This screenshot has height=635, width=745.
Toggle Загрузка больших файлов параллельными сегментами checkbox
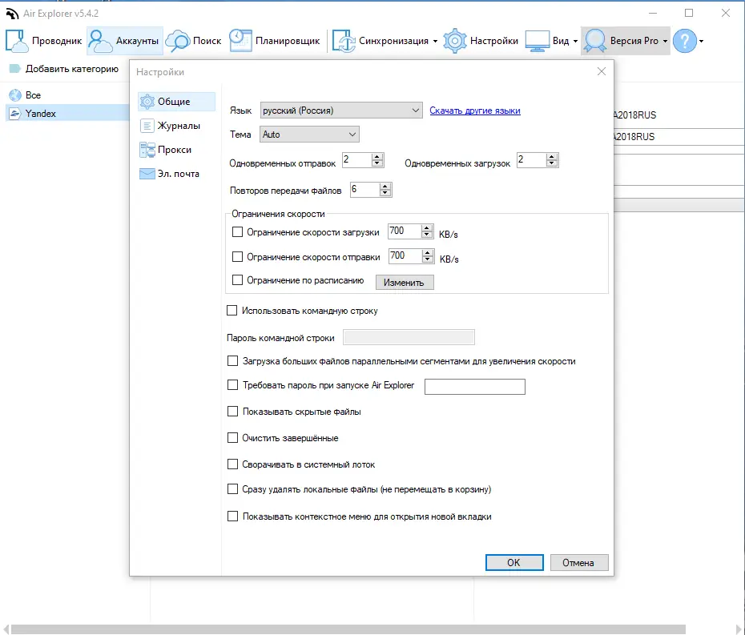pos(232,361)
